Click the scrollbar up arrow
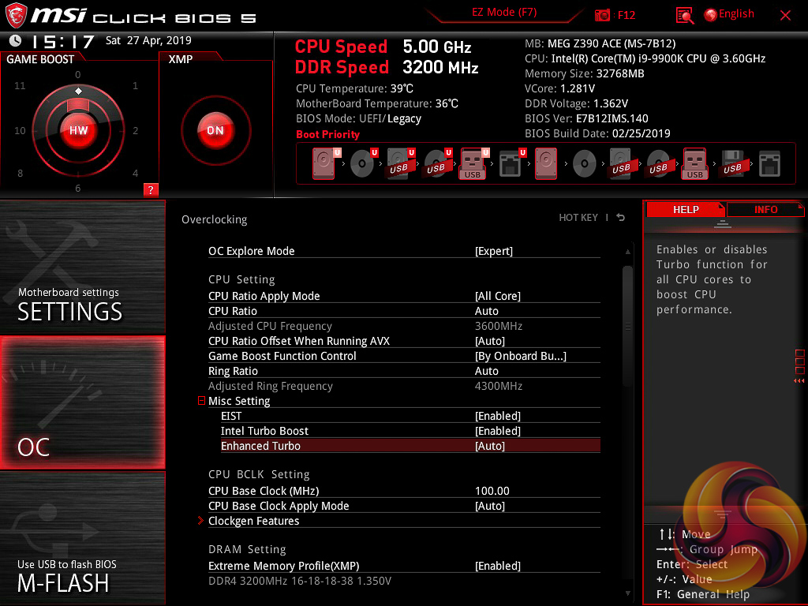The image size is (808, 606). pos(627,252)
